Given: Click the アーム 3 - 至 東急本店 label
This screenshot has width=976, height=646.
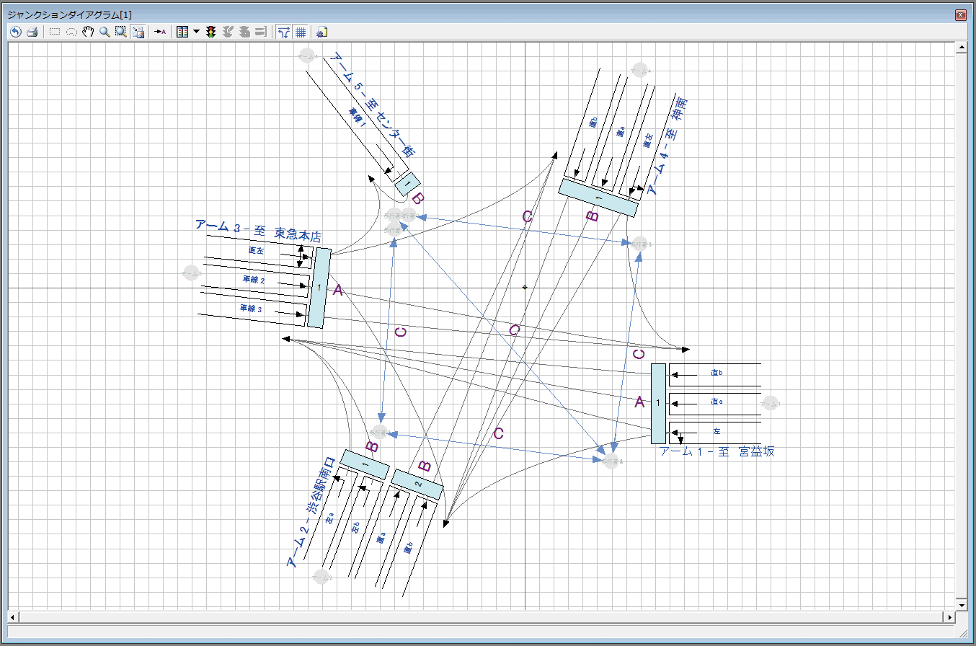Looking at the screenshot, I should click(x=258, y=230).
